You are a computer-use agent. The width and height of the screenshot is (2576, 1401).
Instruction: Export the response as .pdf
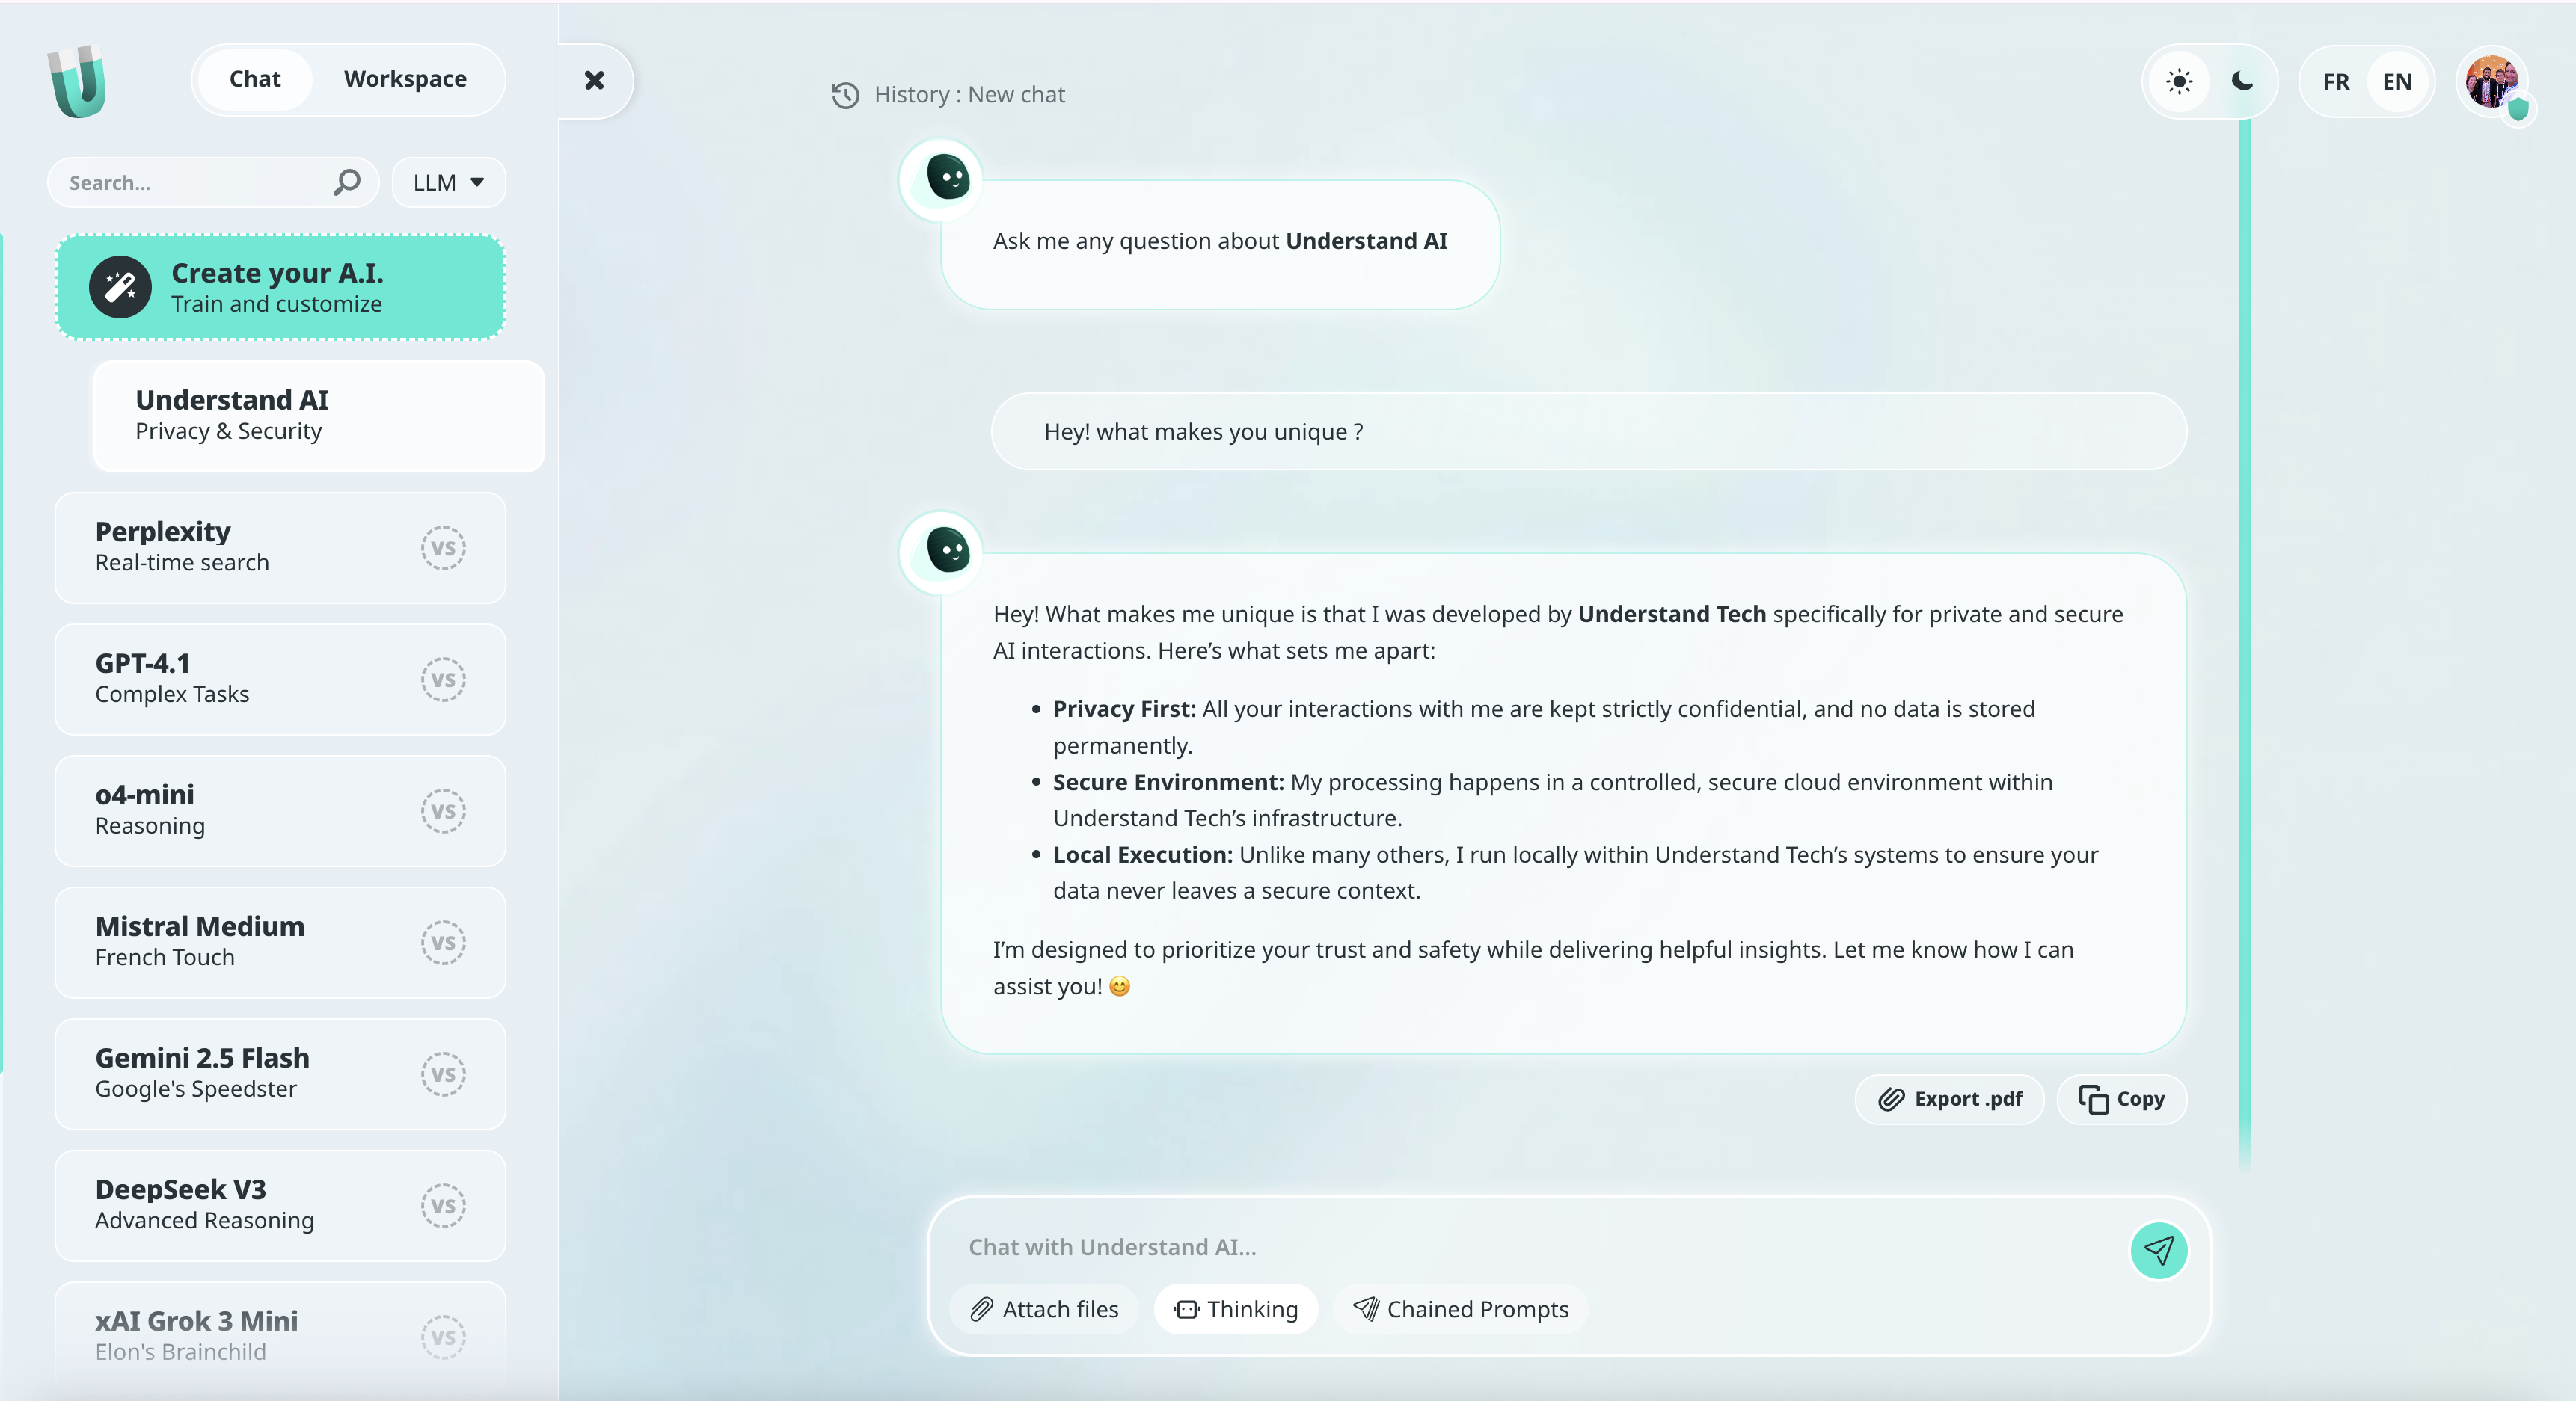coord(1949,1099)
